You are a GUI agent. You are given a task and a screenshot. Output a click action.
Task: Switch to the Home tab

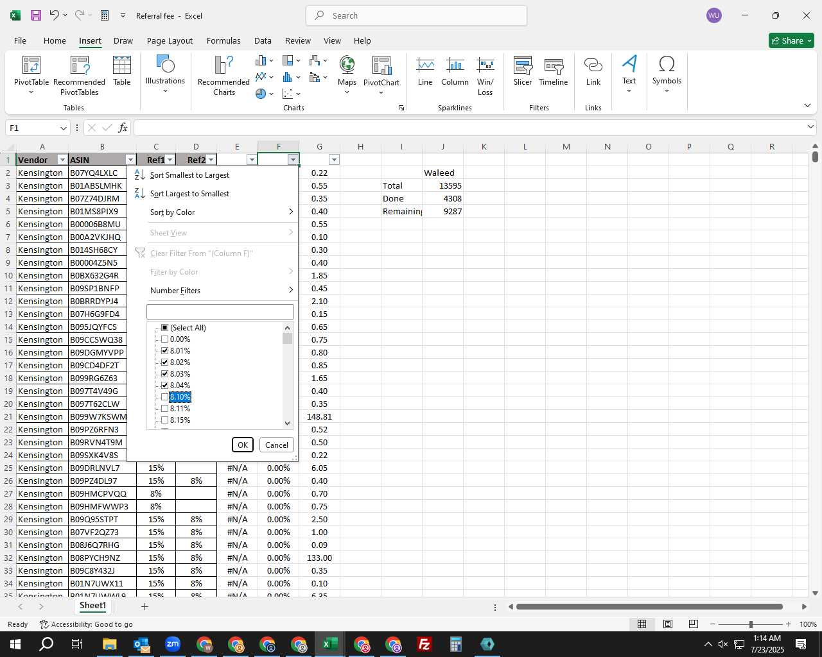(x=55, y=40)
